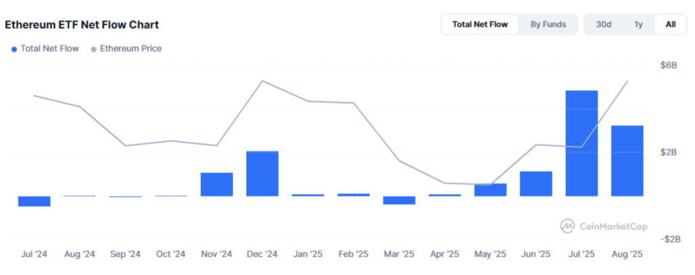Click the Jun '25 net flow bar
695x275 pixels.
point(536,183)
